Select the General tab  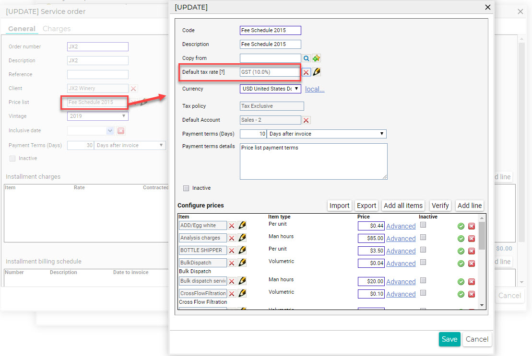(22, 29)
